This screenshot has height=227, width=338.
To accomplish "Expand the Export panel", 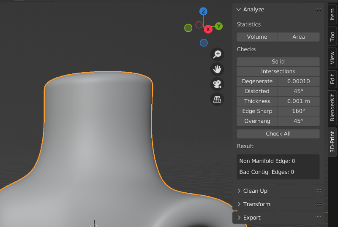I will pyautogui.click(x=239, y=218).
